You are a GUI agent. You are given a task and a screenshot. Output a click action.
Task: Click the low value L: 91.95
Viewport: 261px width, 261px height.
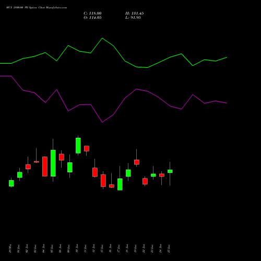click(x=133, y=18)
